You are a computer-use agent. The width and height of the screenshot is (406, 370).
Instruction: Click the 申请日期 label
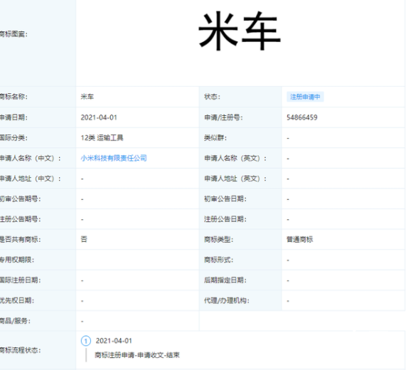14,117
